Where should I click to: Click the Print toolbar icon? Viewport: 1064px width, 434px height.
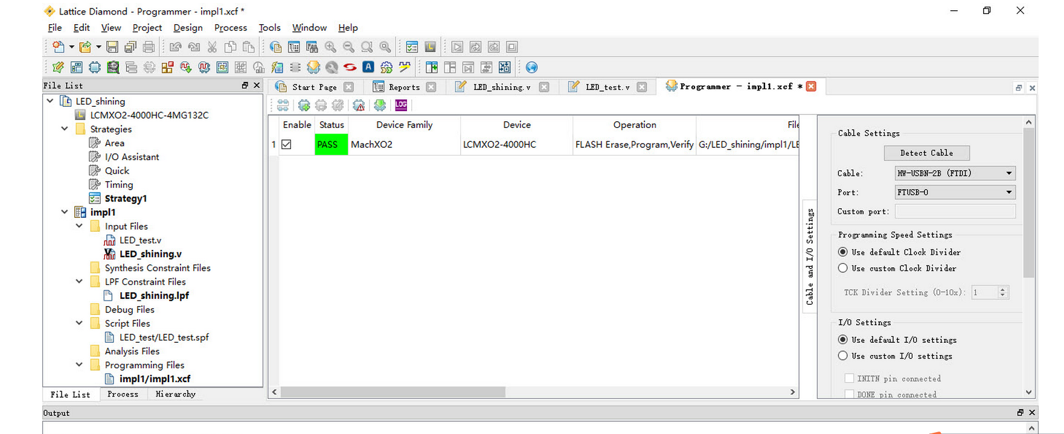pyautogui.click(x=149, y=46)
